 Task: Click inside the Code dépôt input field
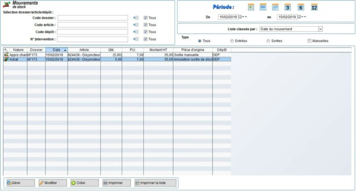click(93, 32)
